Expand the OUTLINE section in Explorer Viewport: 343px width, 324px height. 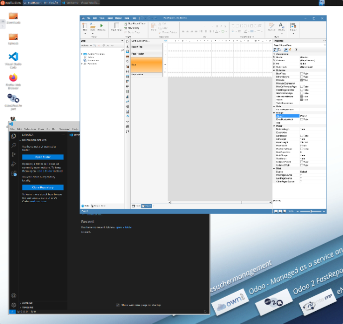point(27,303)
